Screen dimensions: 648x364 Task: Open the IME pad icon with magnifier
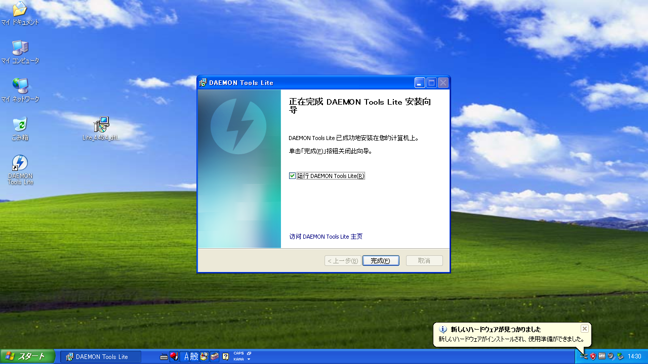click(x=205, y=356)
